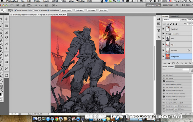Select the Zoom tool in the toolbox
The height and width of the screenshot is (122, 193).
pos(1,88)
